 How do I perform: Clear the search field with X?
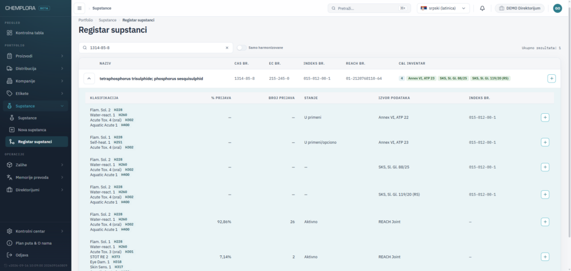point(227,48)
